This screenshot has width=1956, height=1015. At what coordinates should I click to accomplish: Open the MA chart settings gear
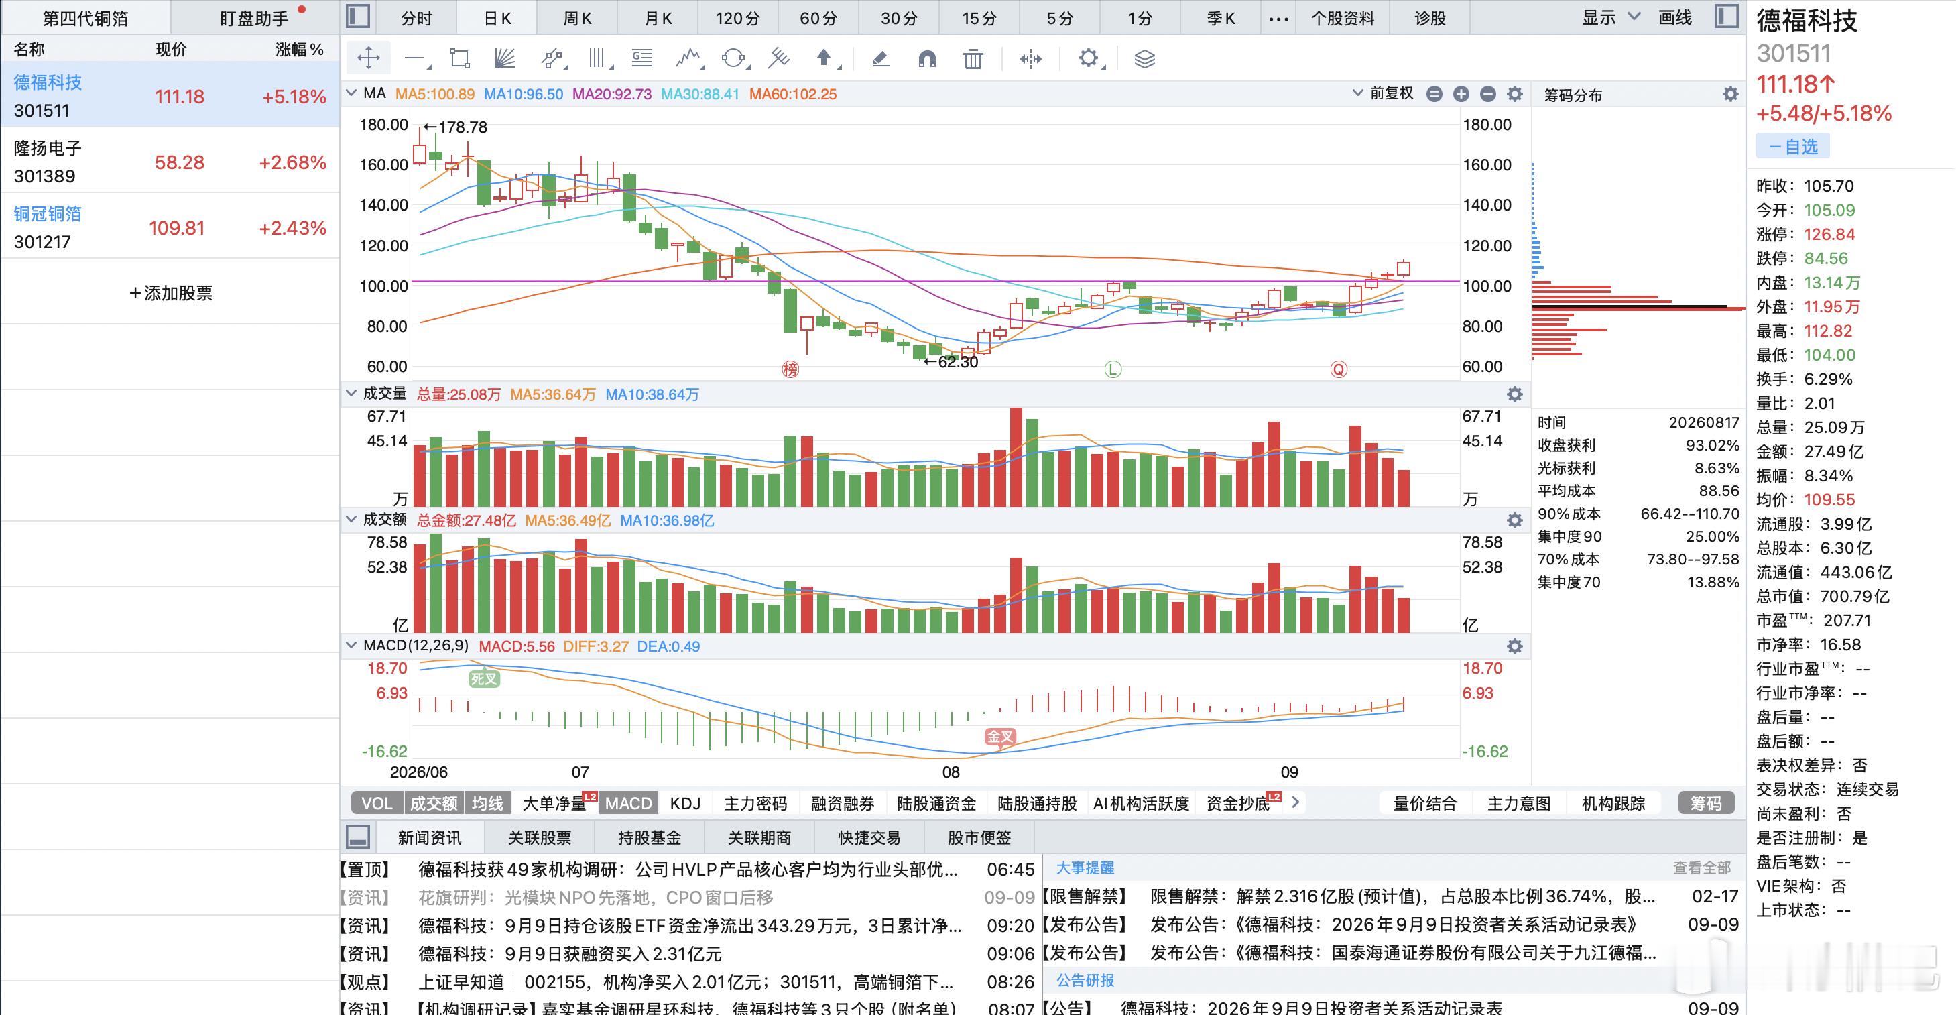(x=1514, y=94)
